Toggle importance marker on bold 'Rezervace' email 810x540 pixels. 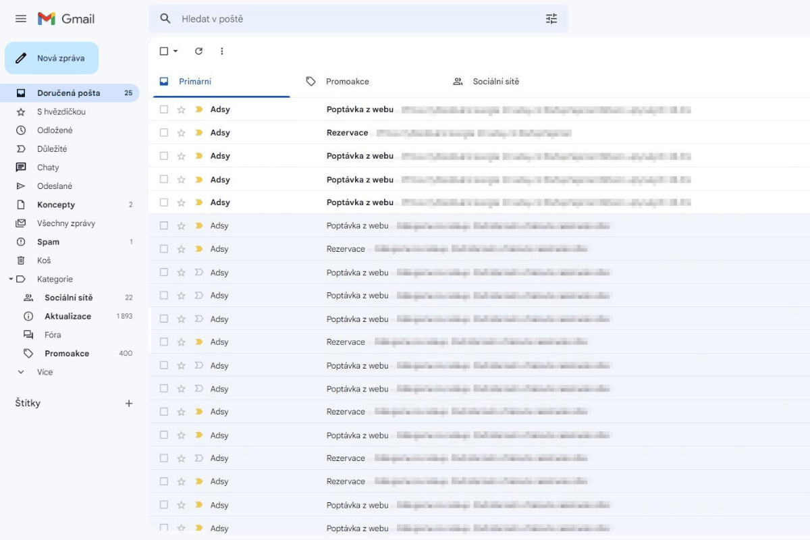[198, 133]
